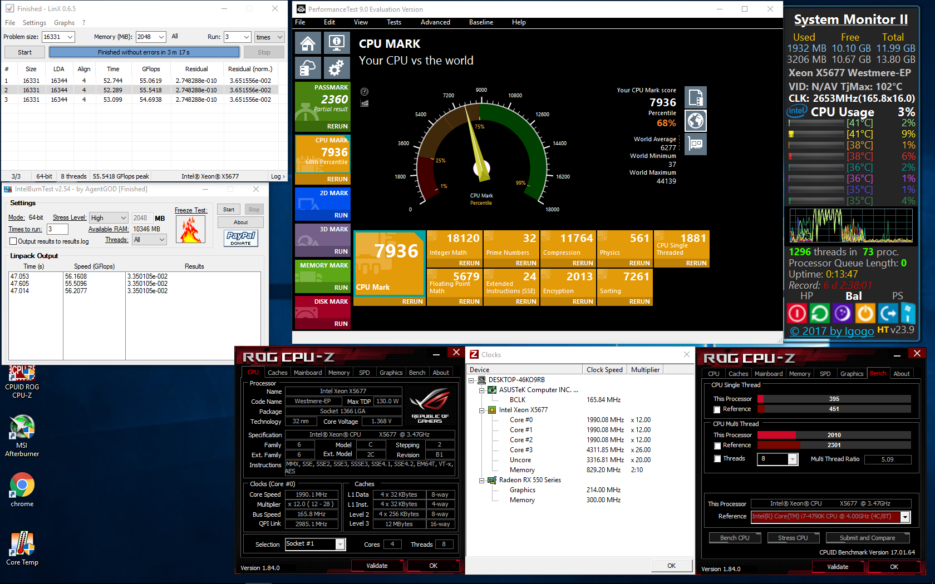Image resolution: width=935 pixels, height=584 pixels.
Task: Click LinX finished progress bar
Action: [x=144, y=52]
